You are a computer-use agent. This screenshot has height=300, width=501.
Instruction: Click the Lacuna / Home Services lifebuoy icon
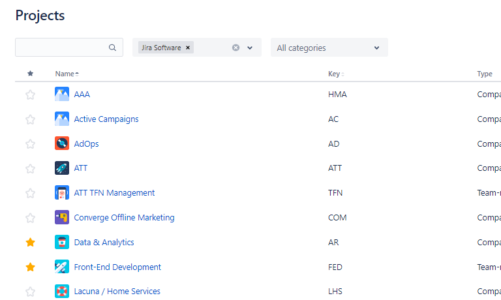coord(62,292)
